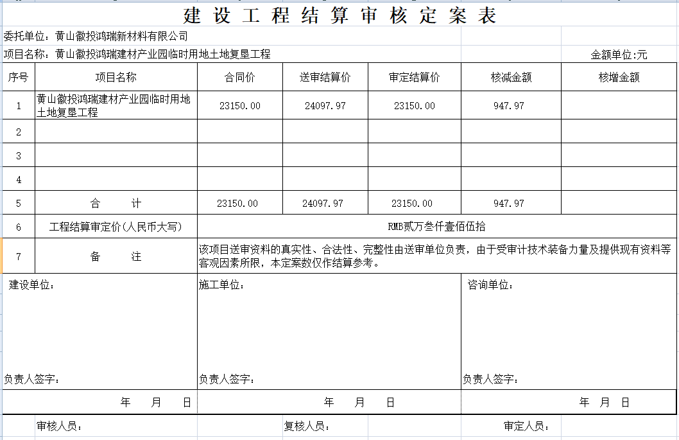Select row 1 project name cell
679x440 pixels.
(116, 106)
